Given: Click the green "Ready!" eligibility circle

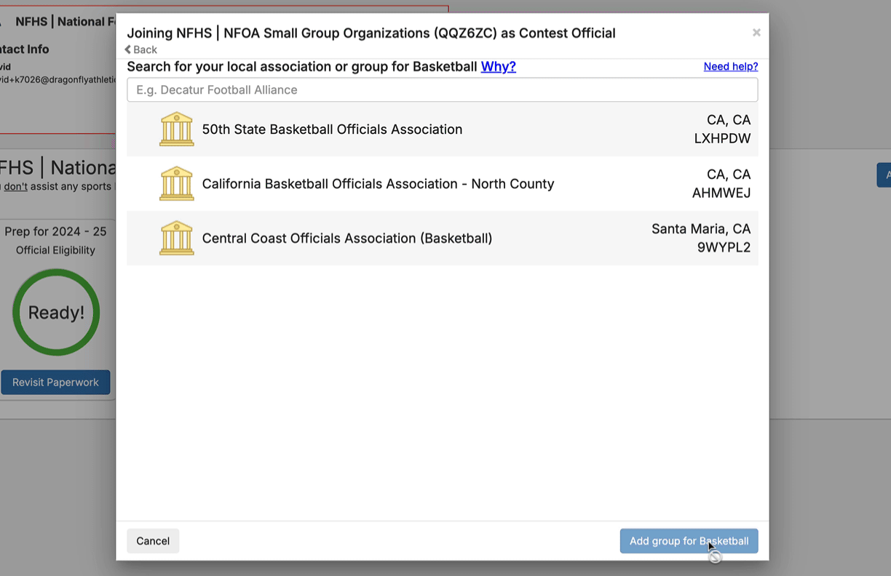Looking at the screenshot, I should 56,313.
